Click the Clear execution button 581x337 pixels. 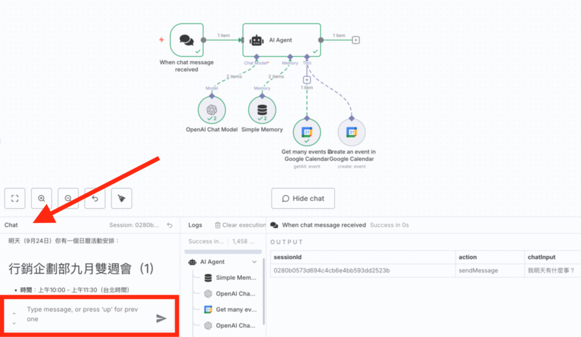click(x=241, y=225)
